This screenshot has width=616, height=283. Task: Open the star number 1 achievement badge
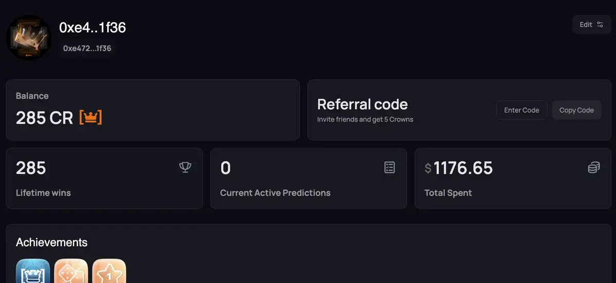(109, 272)
